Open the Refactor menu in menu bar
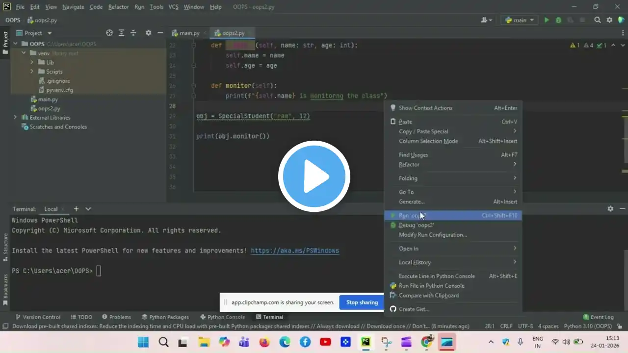The height and width of the screenshot is (353, 628). point(118,7)
